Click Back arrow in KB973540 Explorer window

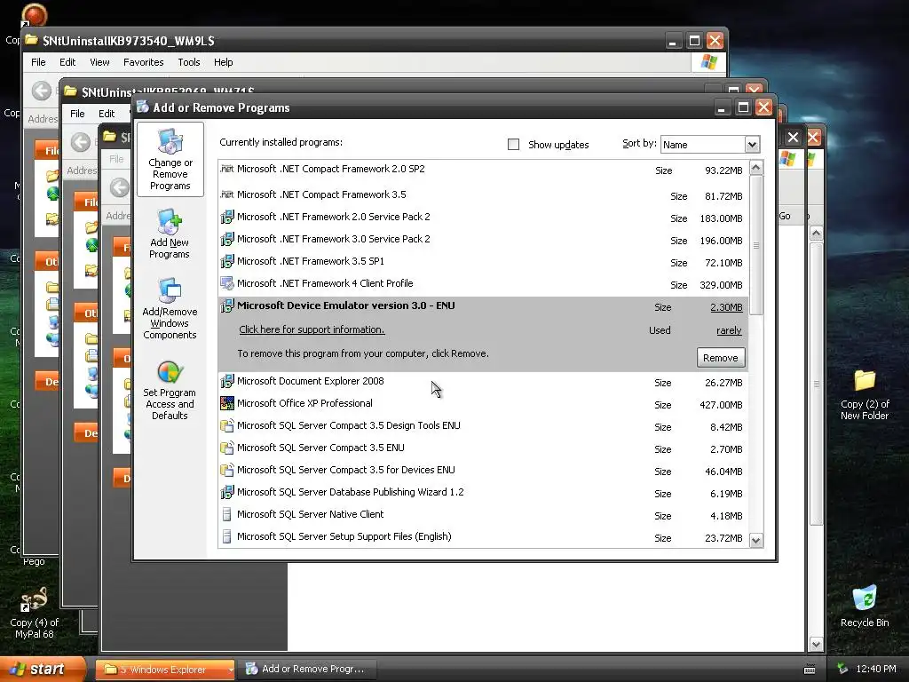[41, 91]
